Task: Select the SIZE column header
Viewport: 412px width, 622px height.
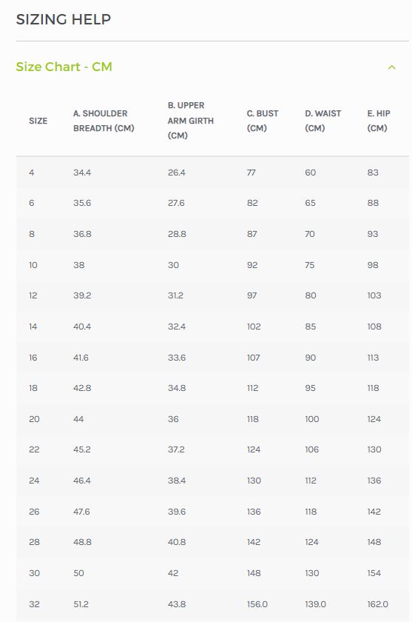Action: [x=38, y=121]
